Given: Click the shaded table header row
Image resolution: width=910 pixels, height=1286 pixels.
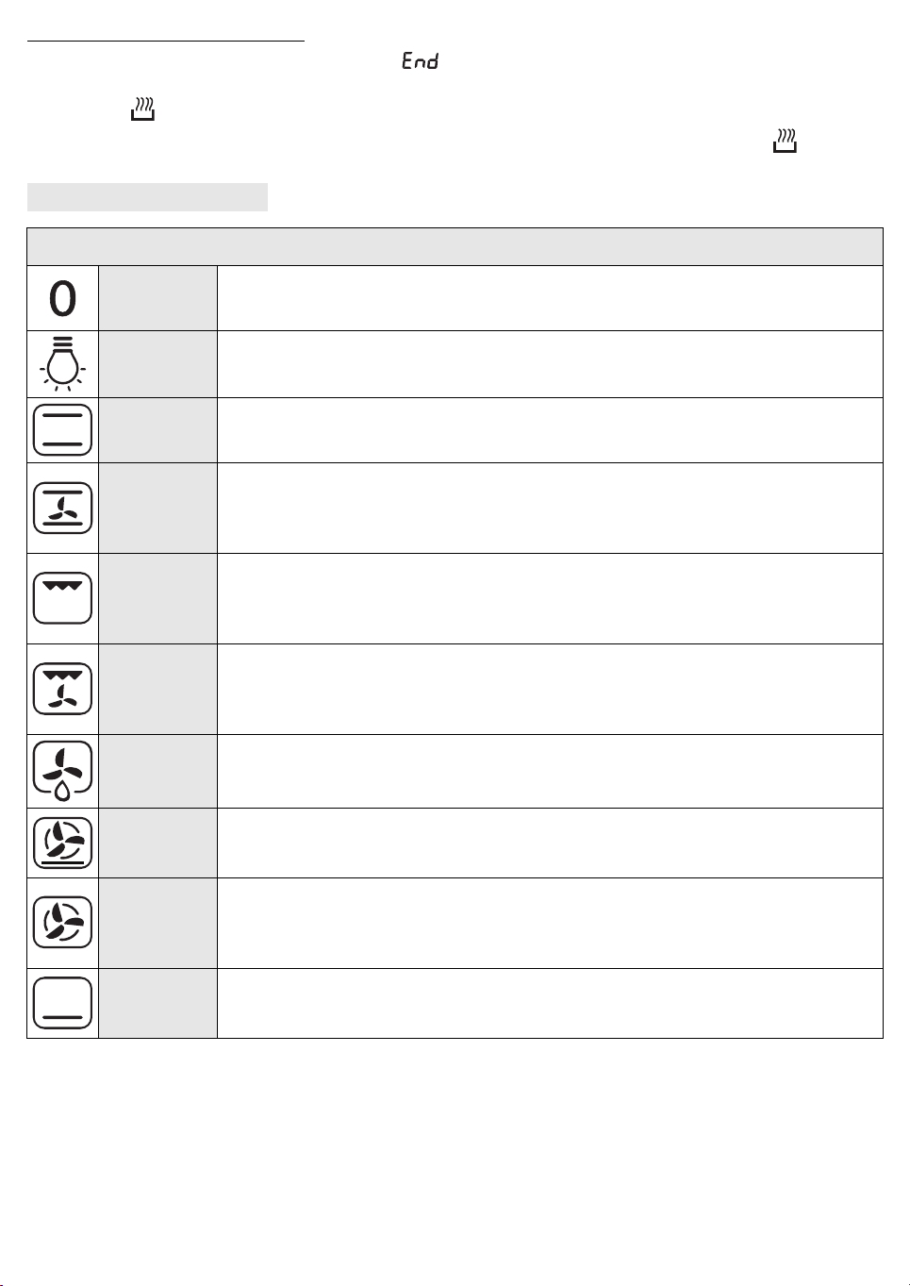Looking at the screenshot, I should pos(455,246).
